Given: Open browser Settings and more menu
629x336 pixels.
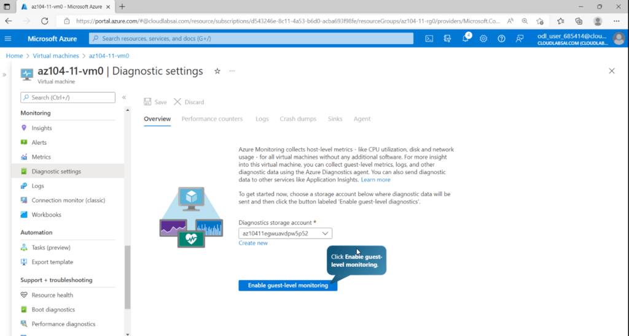Looking at the screenshot, I should (617, 21).
